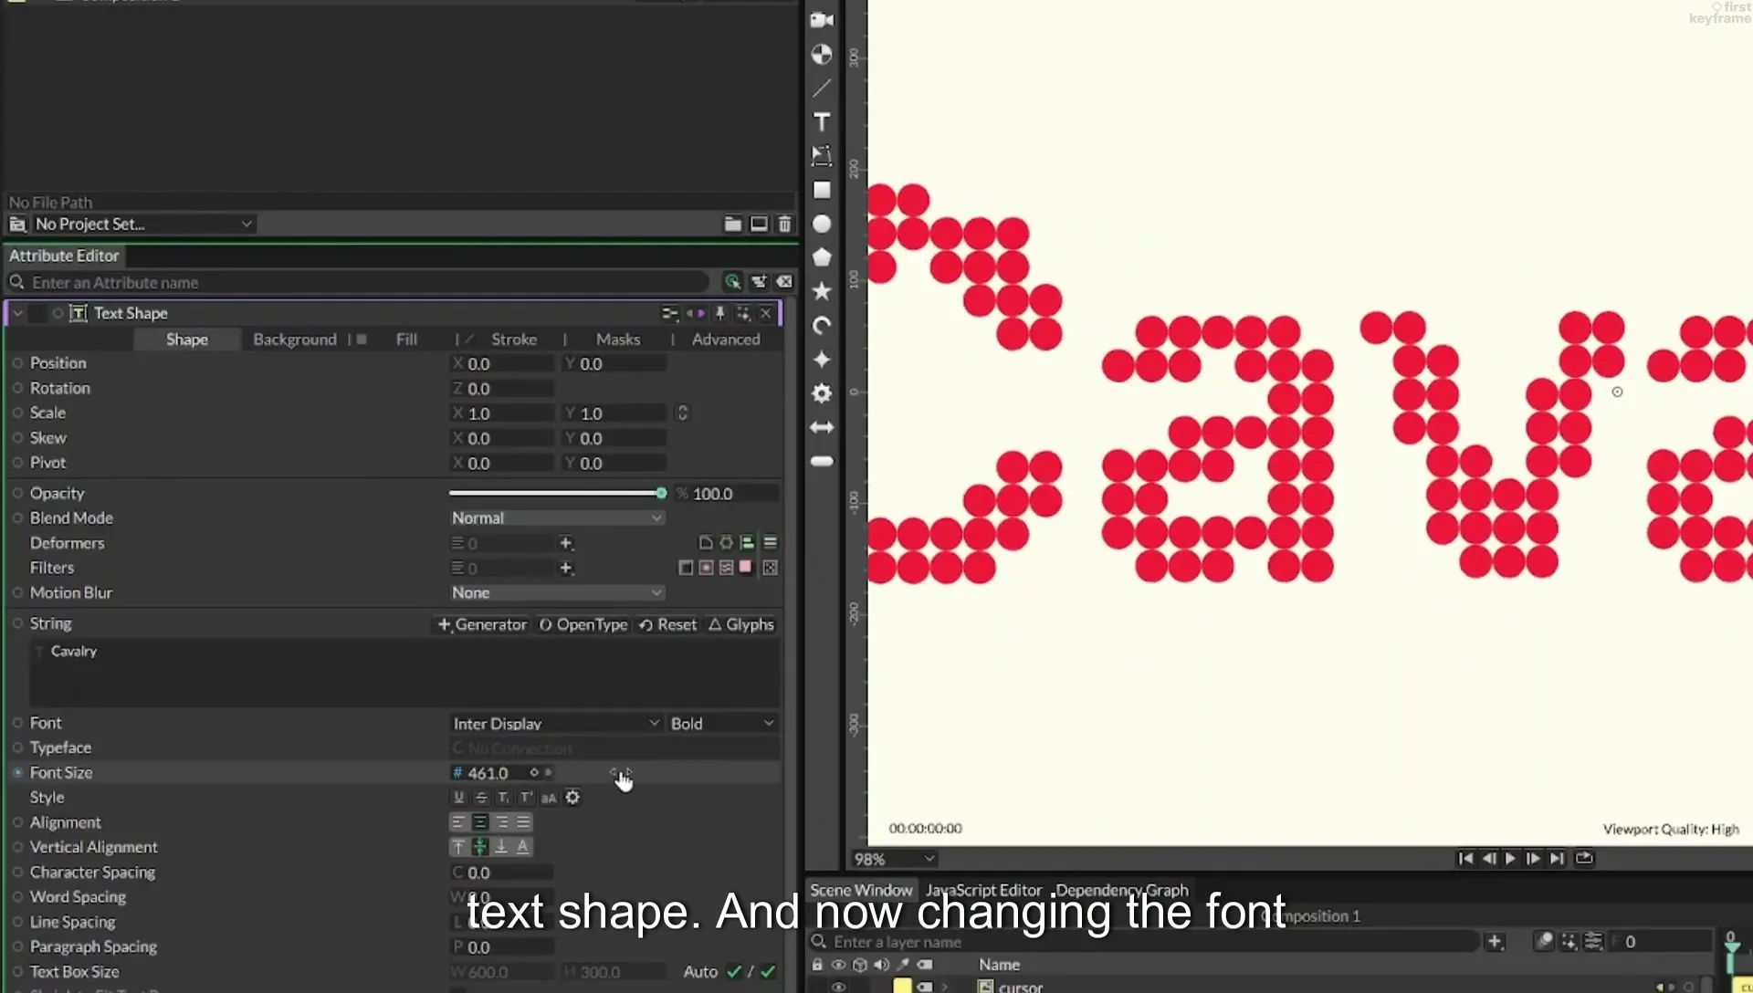Viewport: 1753px width, 993px height.
Task: Toggle scale proportion lock
Action: [682, 413]
